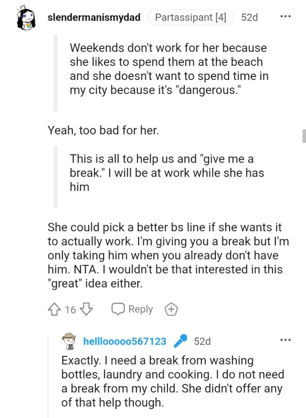
Task: Open the overflow menu on slendermanismydad's comment
Action: (x=285, y=16)
